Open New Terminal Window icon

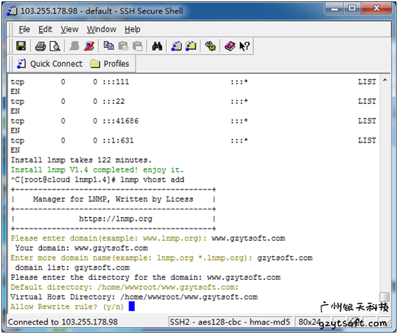tap(176, 46)
